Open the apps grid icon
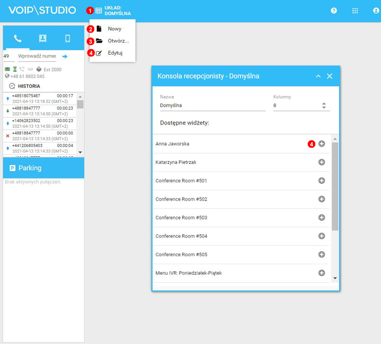Image resolution: width=381 pixels, height=344 pixels. click(355, 10)
